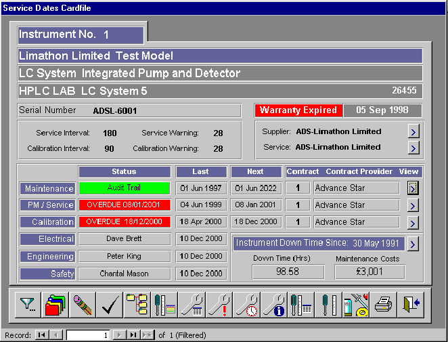Go to the next record

click(x=119, y=335)
